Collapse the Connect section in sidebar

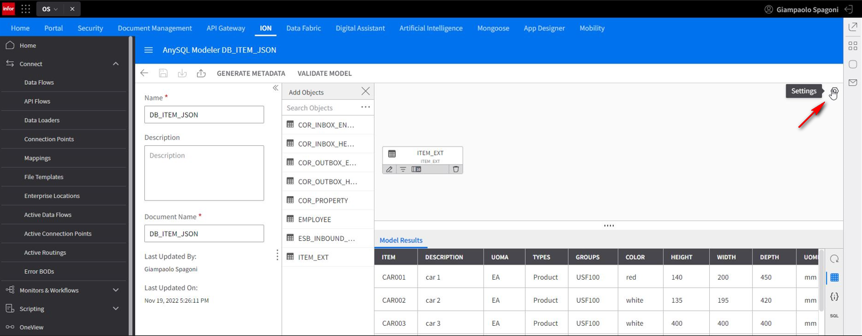116,64
